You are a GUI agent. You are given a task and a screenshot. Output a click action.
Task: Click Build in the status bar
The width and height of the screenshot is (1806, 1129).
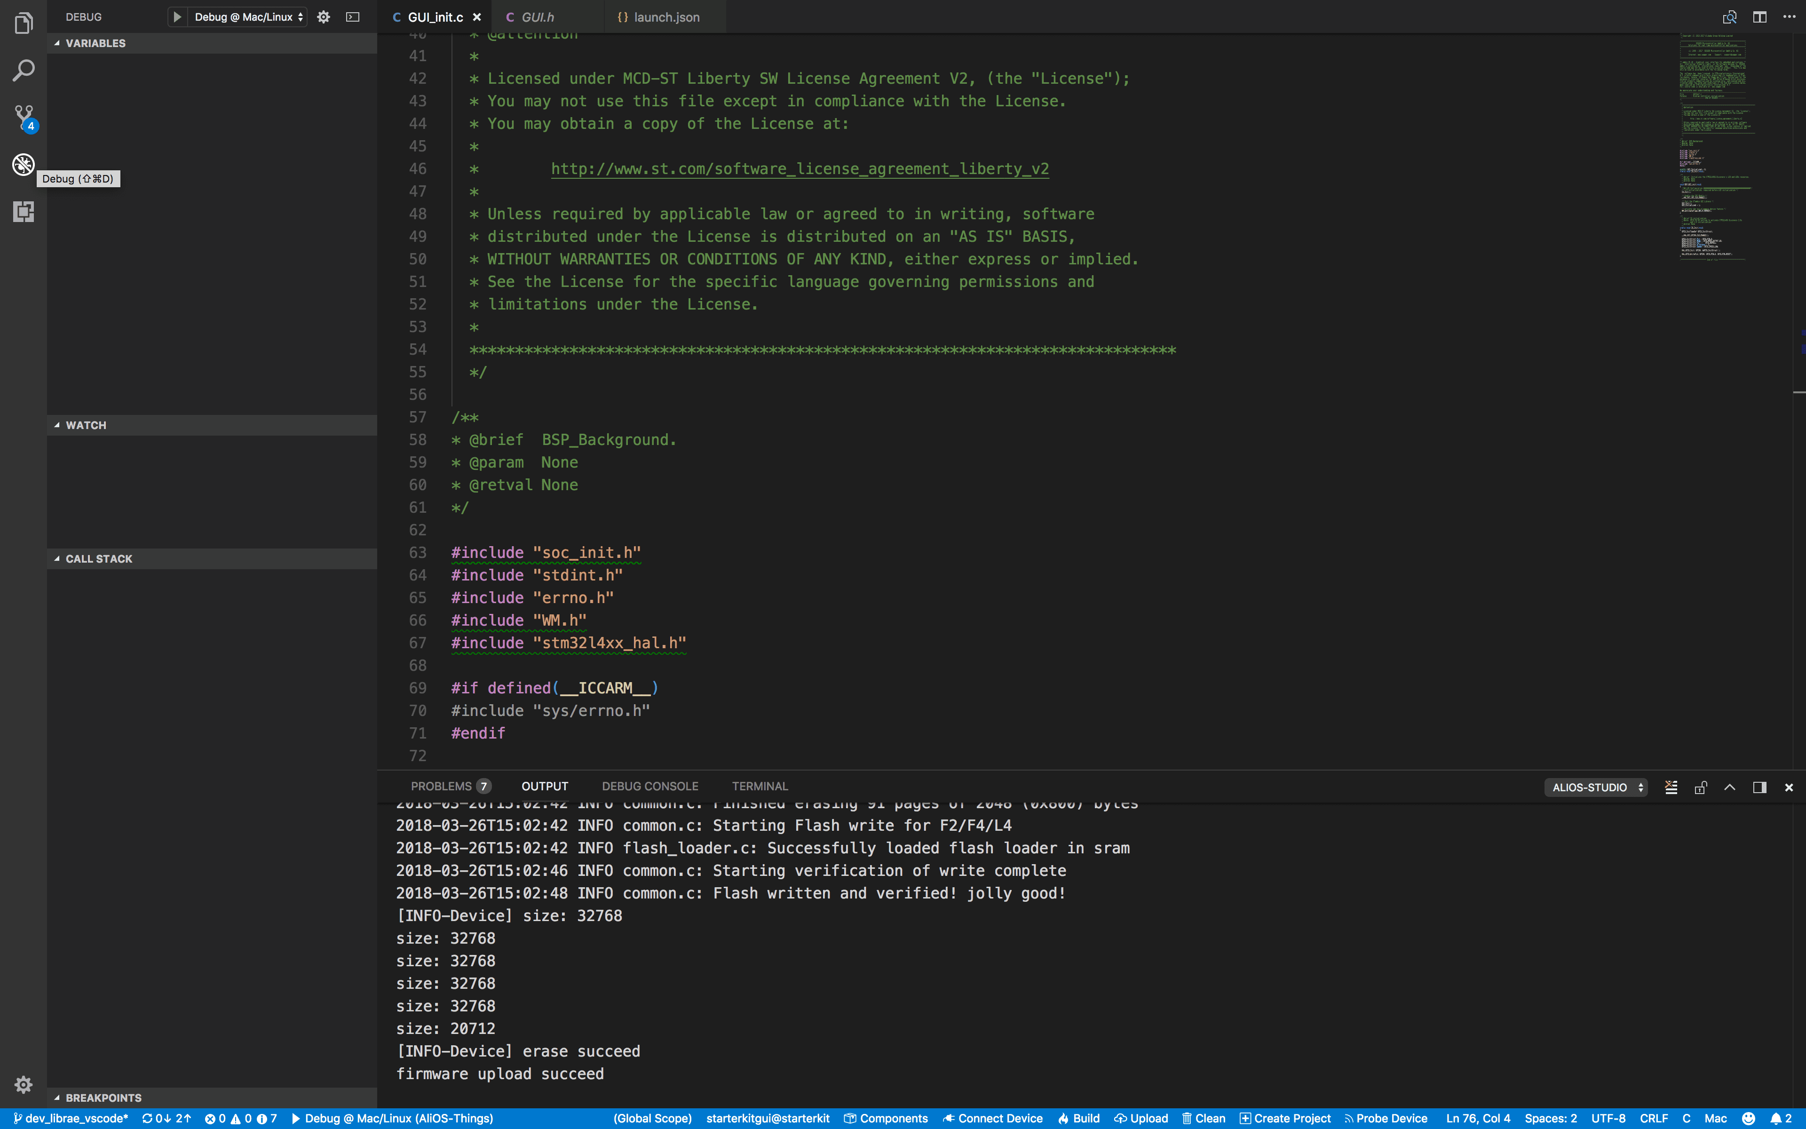tap(1079, 1118)
